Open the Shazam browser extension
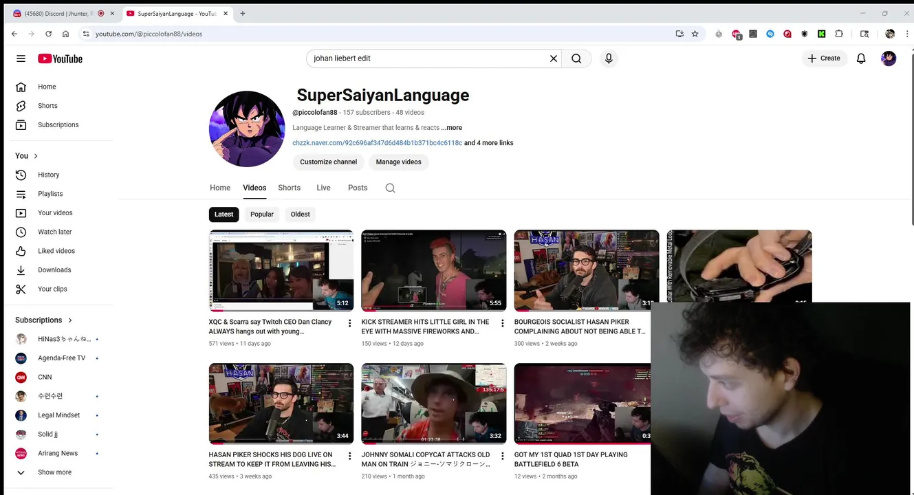The height and width of the screenshot is (495, 914). click(x=770, y=34)
